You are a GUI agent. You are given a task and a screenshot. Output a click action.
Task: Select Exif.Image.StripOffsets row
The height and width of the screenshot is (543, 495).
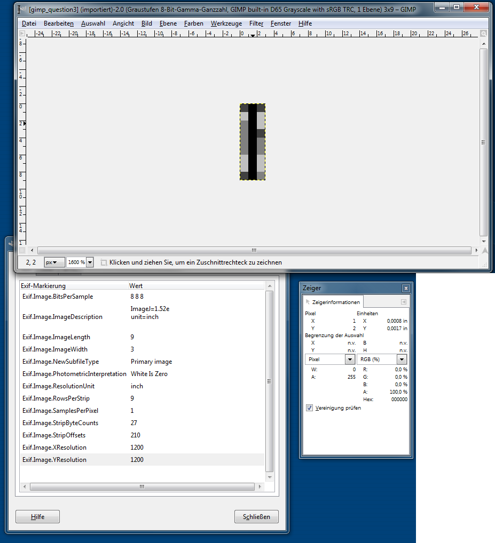(x=142, y=435)
